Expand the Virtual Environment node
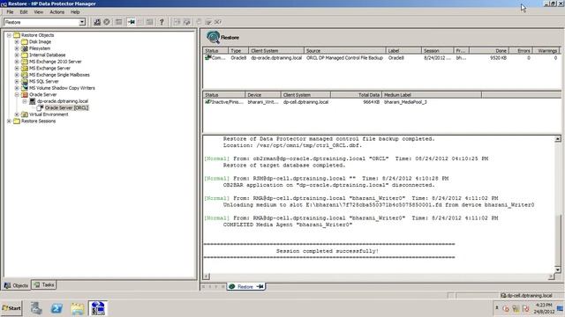This screenshot has width=565, height=317. [x=17, y=114]
